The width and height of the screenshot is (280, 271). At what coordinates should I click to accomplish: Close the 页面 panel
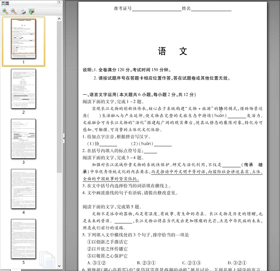[x=59, y=2]
